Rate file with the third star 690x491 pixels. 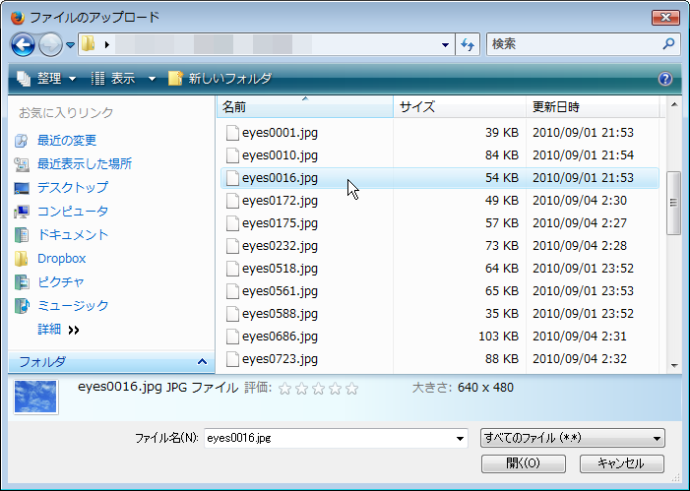[x=318, y=389]
